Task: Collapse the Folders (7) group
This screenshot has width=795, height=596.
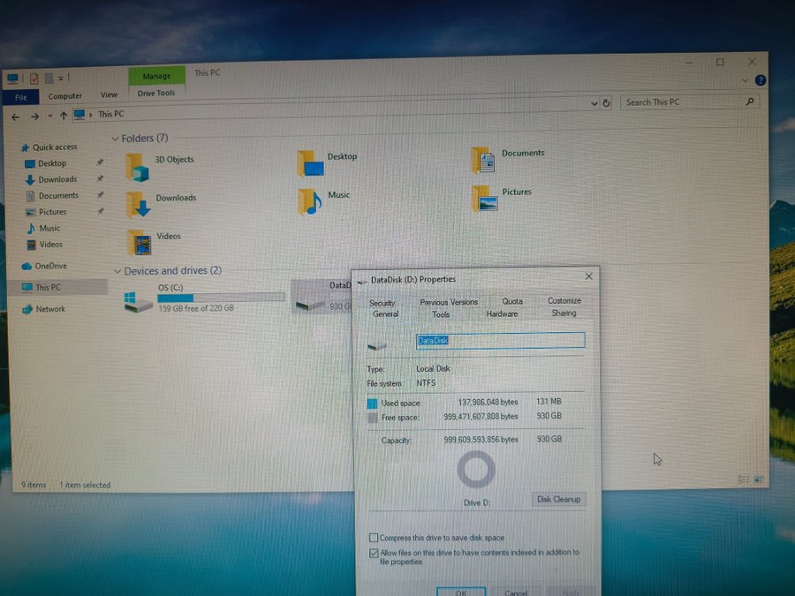Action: pyautogui.click(x=115, y=140)
